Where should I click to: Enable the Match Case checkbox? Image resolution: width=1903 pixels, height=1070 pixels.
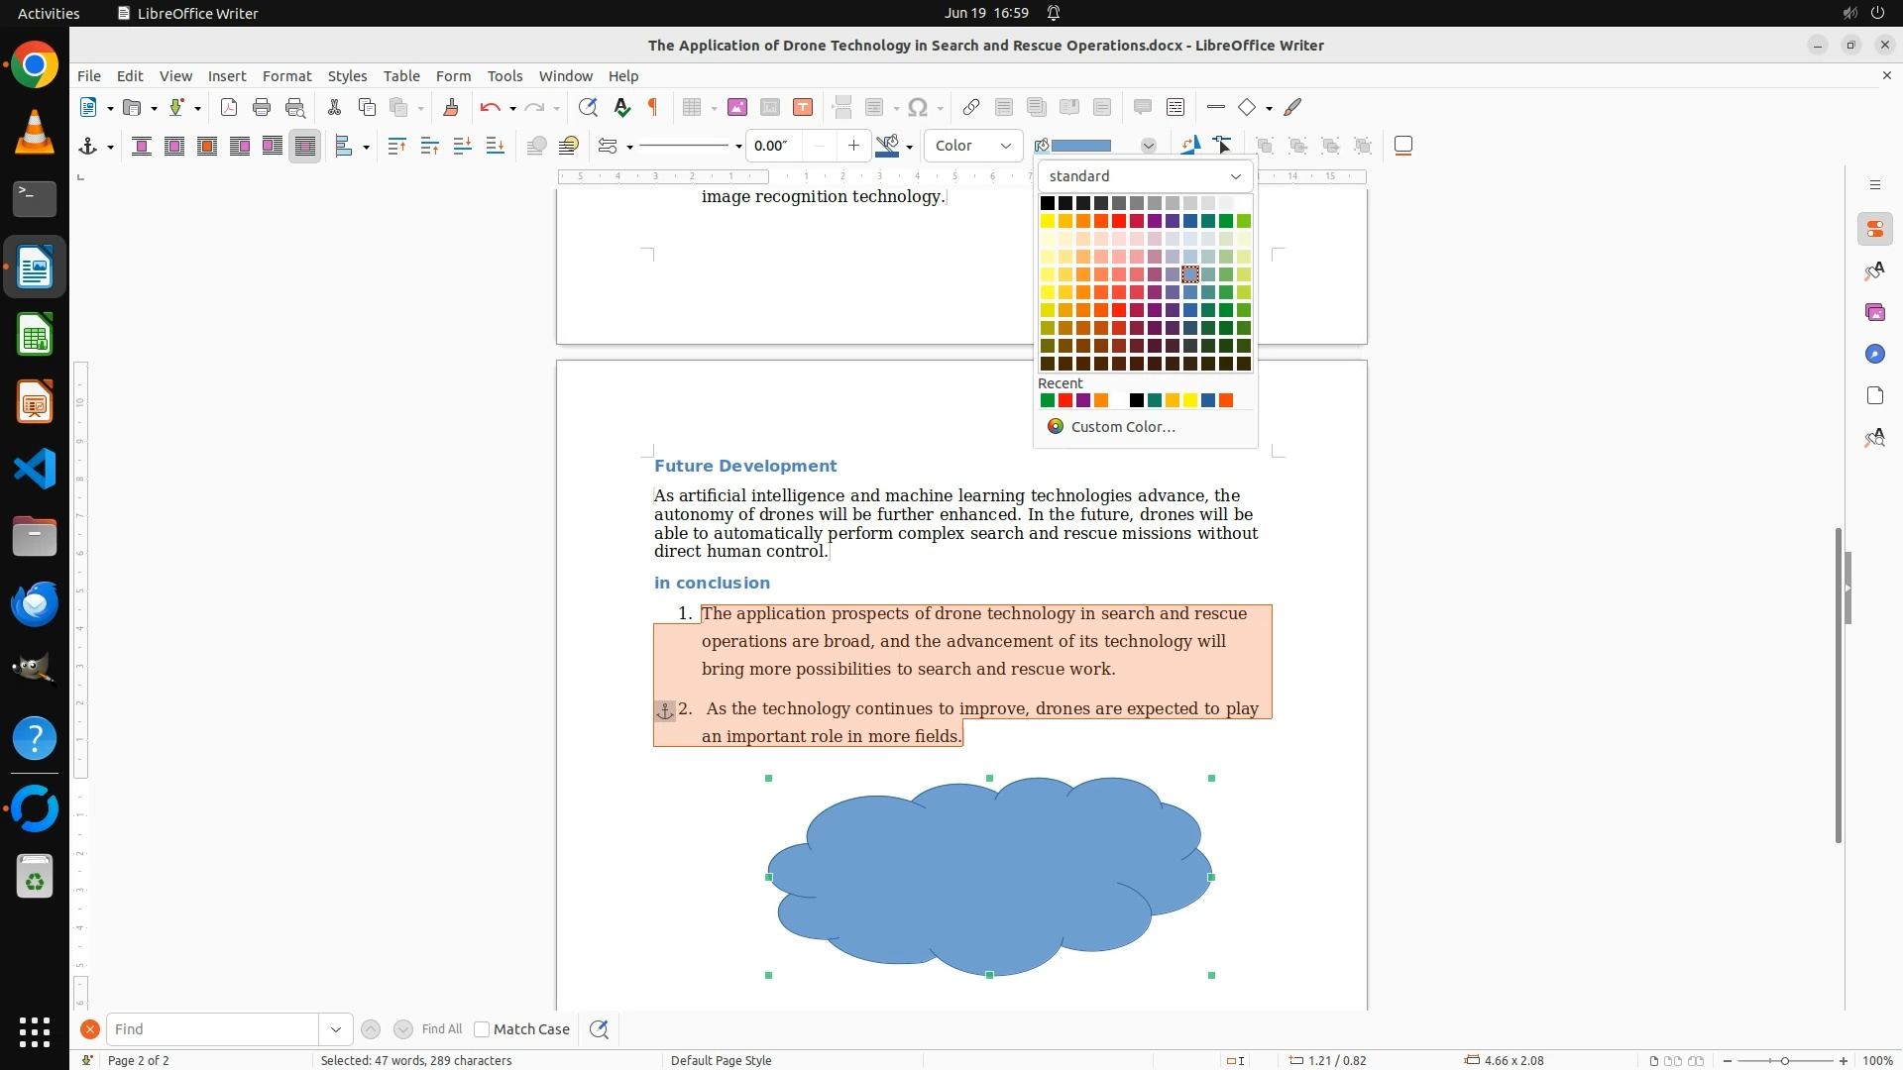[482, 1029]
